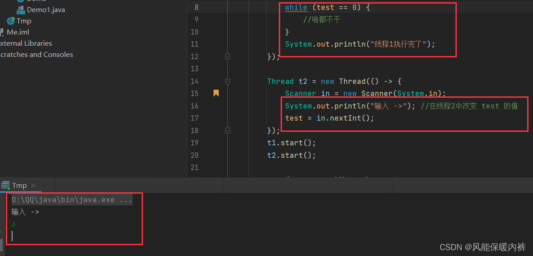Click line number 17 in the gutter
533x256 pixels.
(x=195, y=118)
